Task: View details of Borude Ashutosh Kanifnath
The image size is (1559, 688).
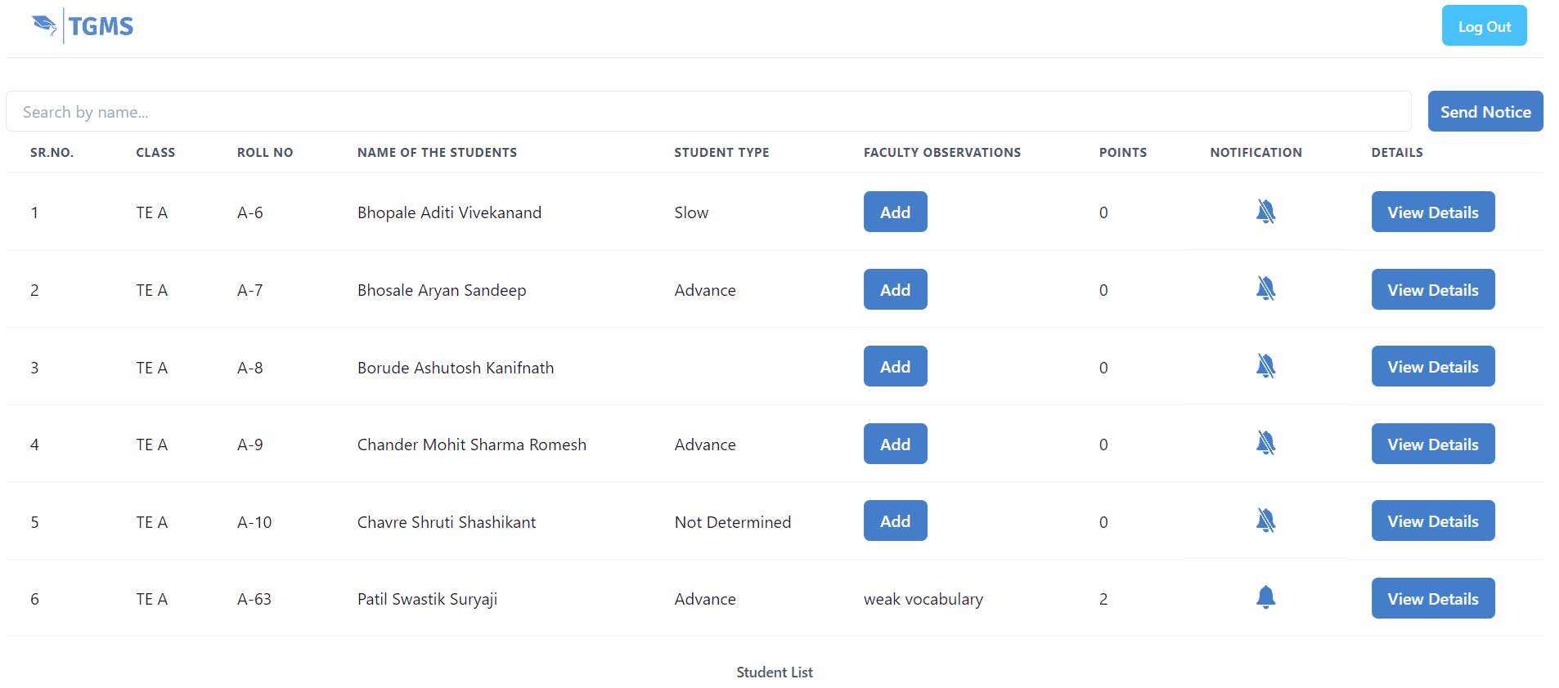Action: pos(1433,366)
